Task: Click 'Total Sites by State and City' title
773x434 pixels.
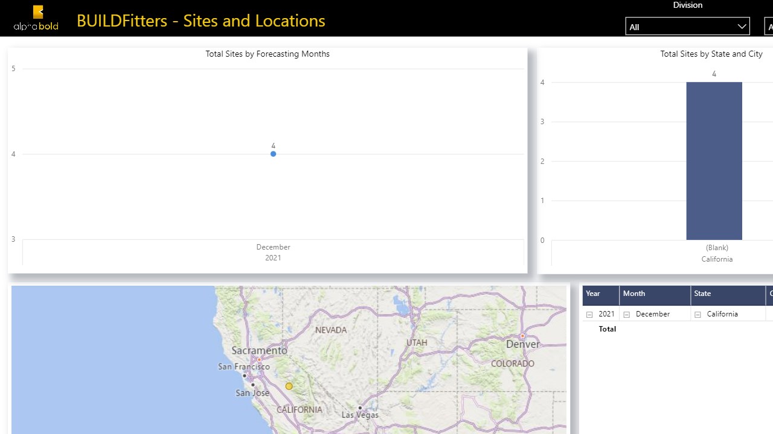Action: [x=711, y=54]
